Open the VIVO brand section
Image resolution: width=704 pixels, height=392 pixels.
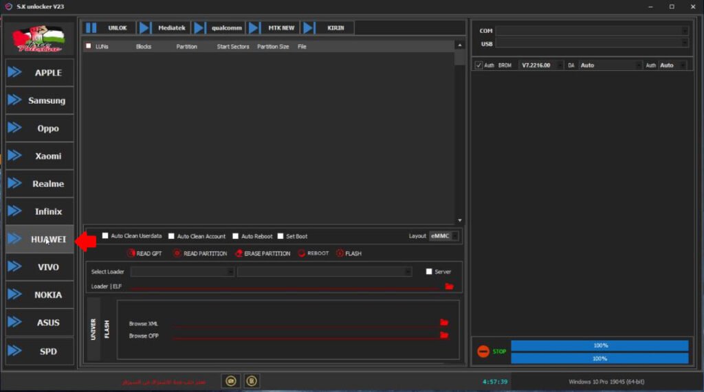pyautogui.click(x=39, y=267)
